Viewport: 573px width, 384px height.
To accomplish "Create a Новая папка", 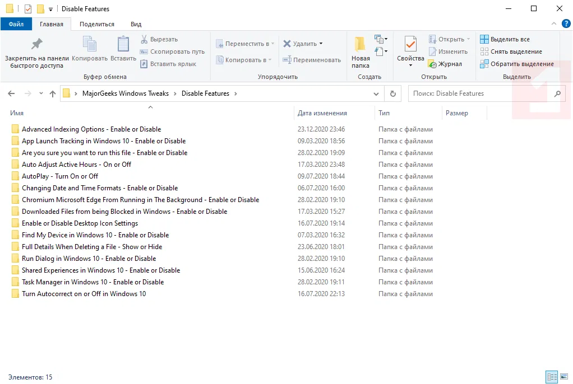I will click(361, 52).
